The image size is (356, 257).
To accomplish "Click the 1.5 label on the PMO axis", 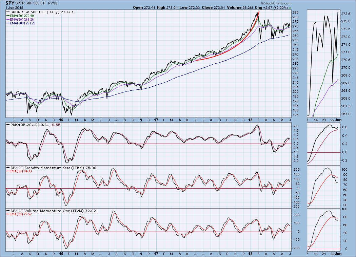I will [296, 131].
